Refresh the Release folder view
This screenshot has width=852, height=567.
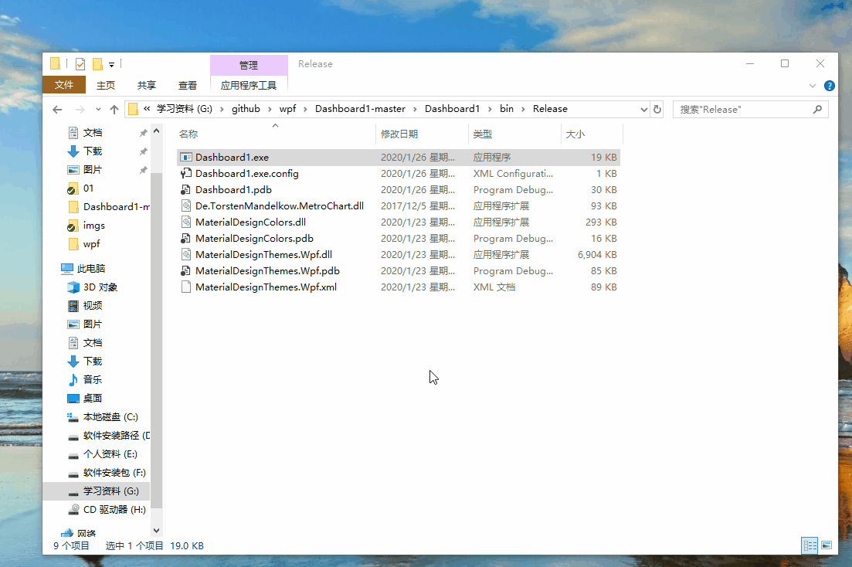click(657, 109)
